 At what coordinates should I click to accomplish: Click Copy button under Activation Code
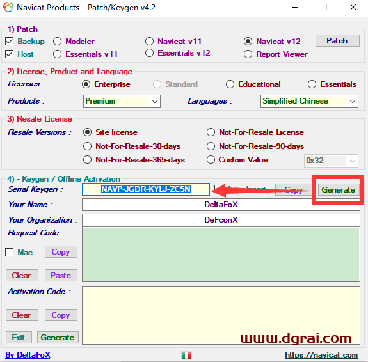pyautogui.click(x=61, y=315)
